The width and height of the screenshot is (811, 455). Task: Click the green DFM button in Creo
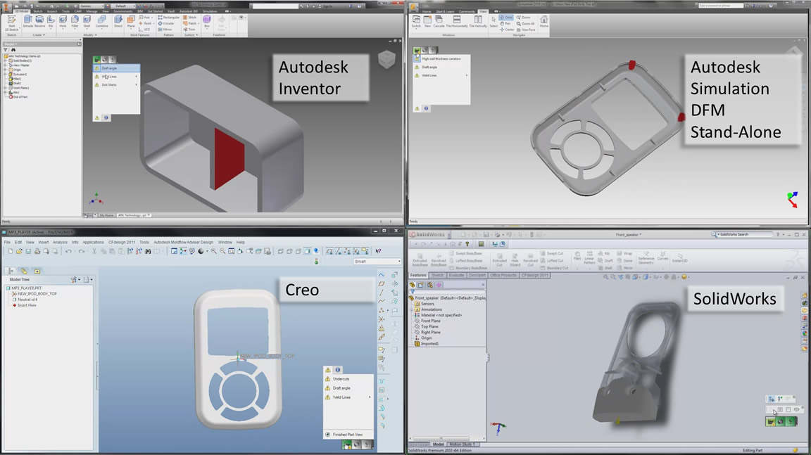(x=347, y=444)
